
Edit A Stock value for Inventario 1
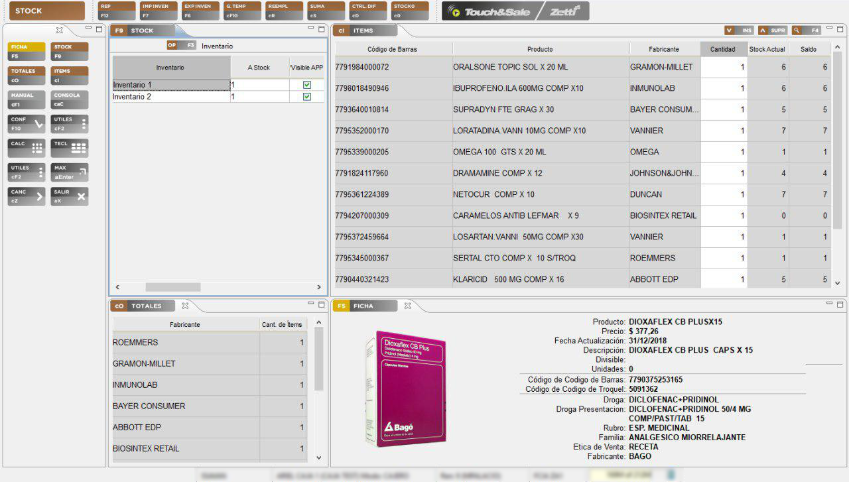(259, 85)
